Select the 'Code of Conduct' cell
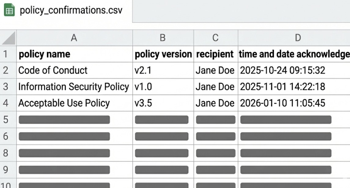This screenshot has width=350, height=188. [x=74, y=70]
